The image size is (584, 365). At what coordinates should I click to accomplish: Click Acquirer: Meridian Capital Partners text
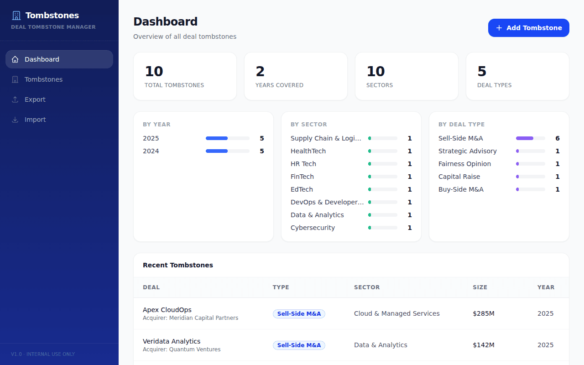coord(191,318)
